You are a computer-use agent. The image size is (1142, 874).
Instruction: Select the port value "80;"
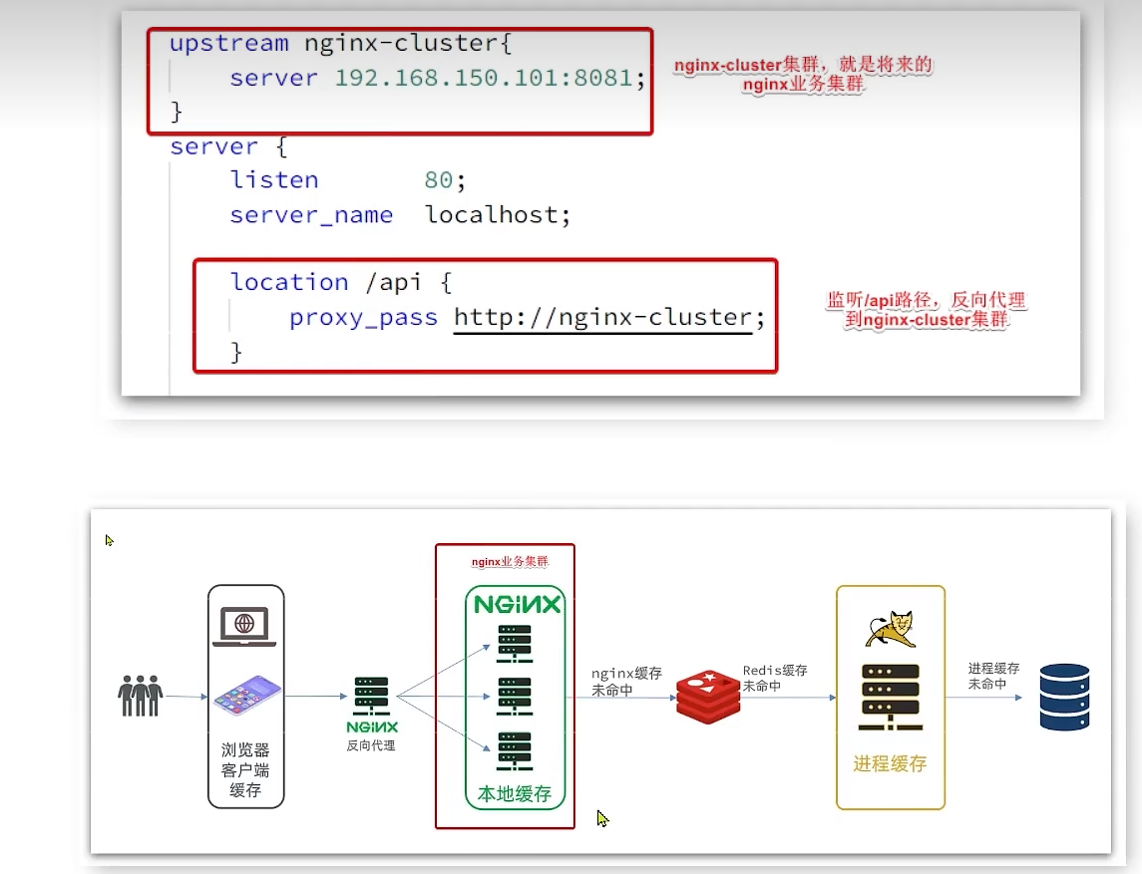(x=445, y=179)
